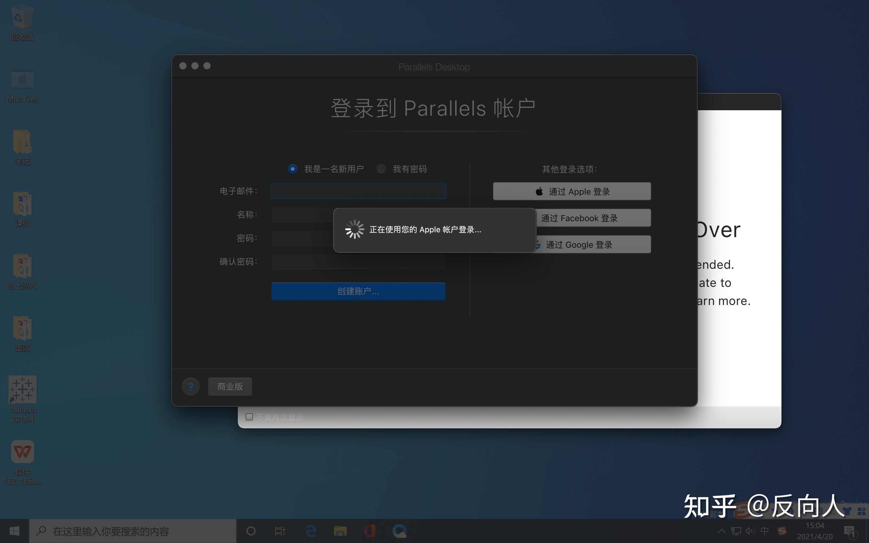
Task: Open the volume tray icon
Action: click(x=750, y=531)
